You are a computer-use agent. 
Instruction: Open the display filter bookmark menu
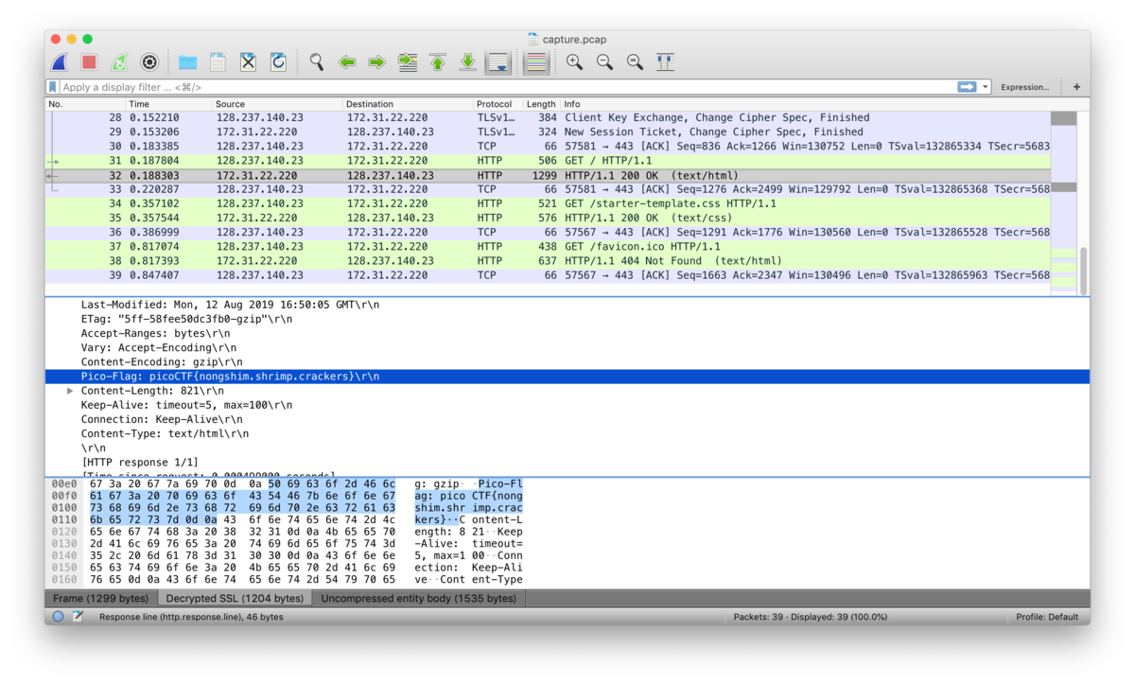[x=53, y=87]
